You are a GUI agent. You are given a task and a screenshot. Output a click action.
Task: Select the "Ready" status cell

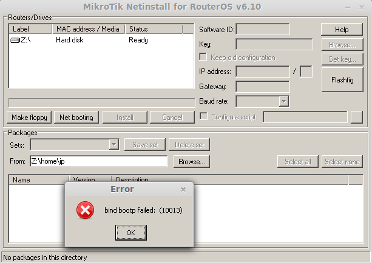click(138, 40)
